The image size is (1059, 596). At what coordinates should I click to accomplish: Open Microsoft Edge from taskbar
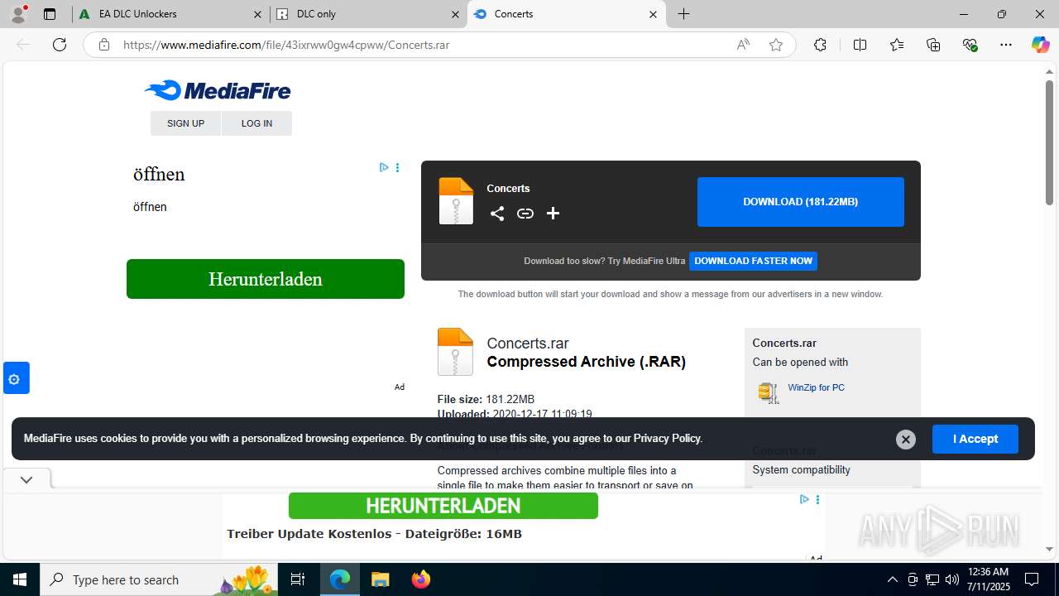340,579
